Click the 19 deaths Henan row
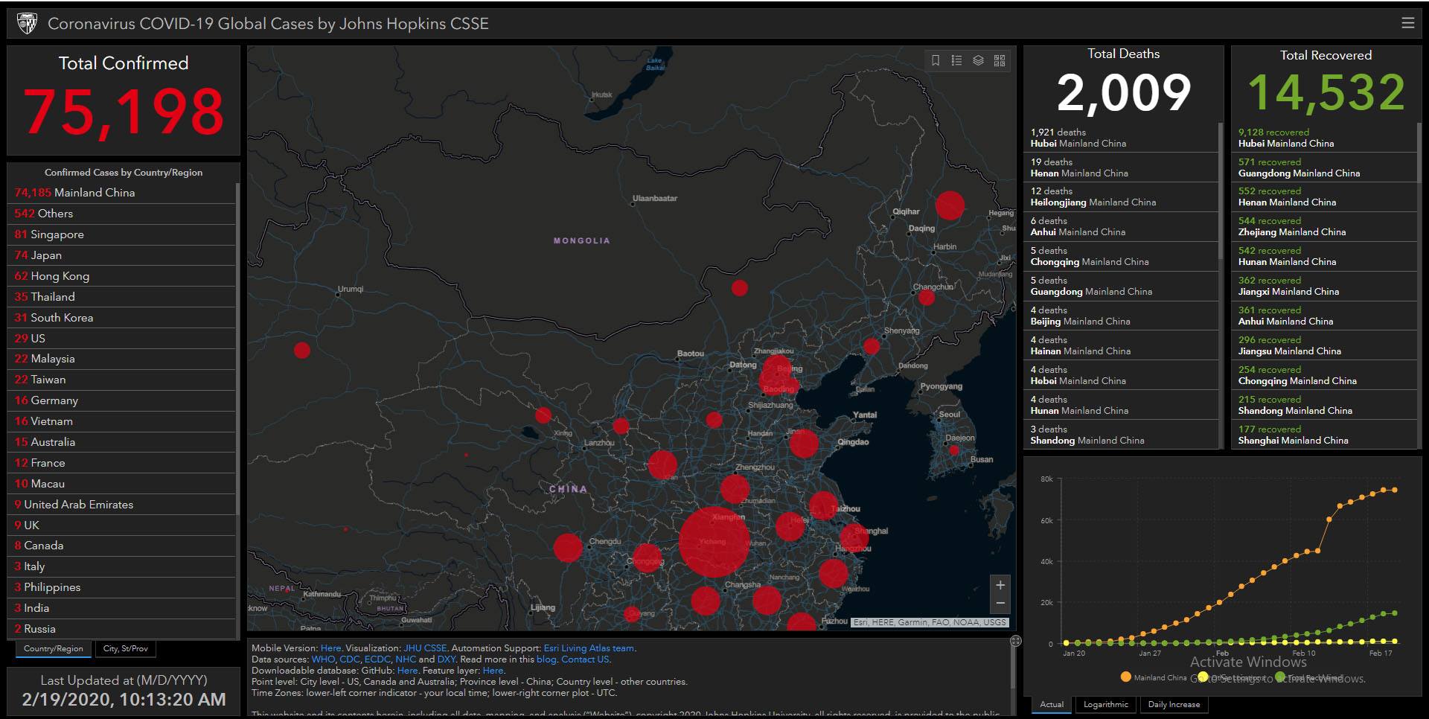Screen dimensions: 1429x719 (x=1122, y=167)
